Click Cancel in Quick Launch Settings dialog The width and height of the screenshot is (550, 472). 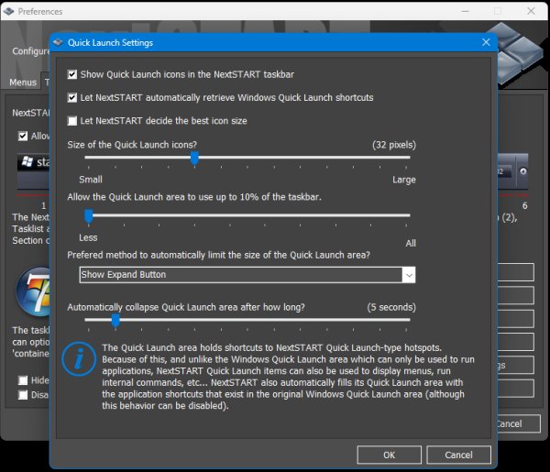tap(458, 455)
